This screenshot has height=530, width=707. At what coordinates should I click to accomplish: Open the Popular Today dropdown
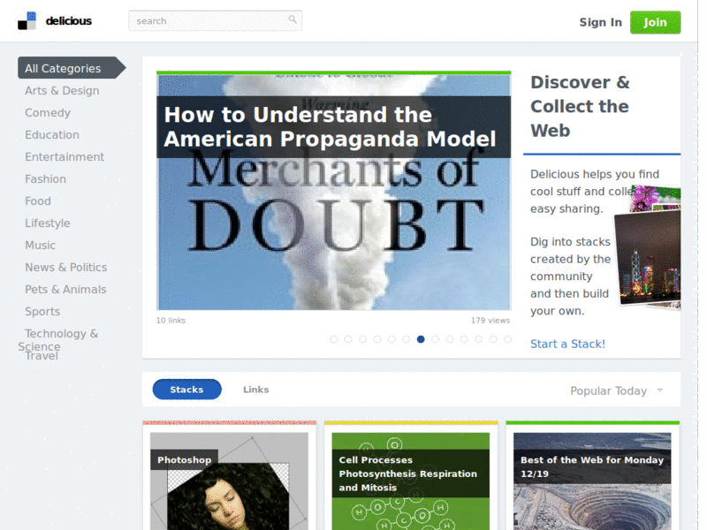[x=616, y=390]
